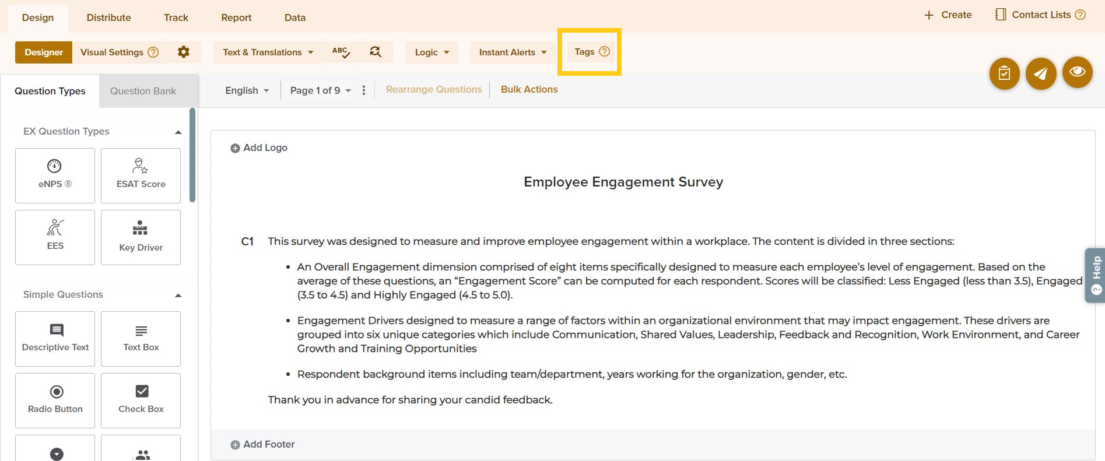The width and height of the screenshot is (1105, 461).
Task: Click the question panel vertical scrollbar
Action: click(x=192, y=156)
